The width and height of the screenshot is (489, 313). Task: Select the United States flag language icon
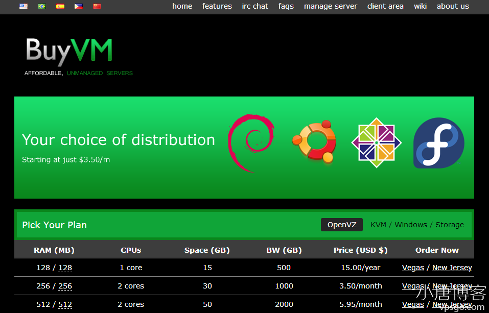coord(24,6)
